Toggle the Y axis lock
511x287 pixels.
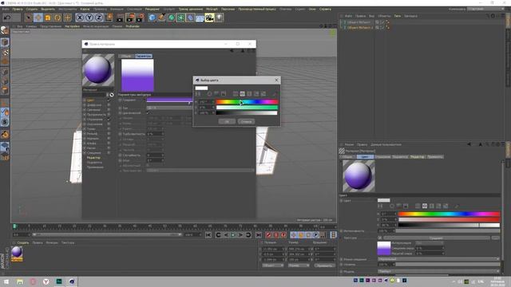point(89,18)
